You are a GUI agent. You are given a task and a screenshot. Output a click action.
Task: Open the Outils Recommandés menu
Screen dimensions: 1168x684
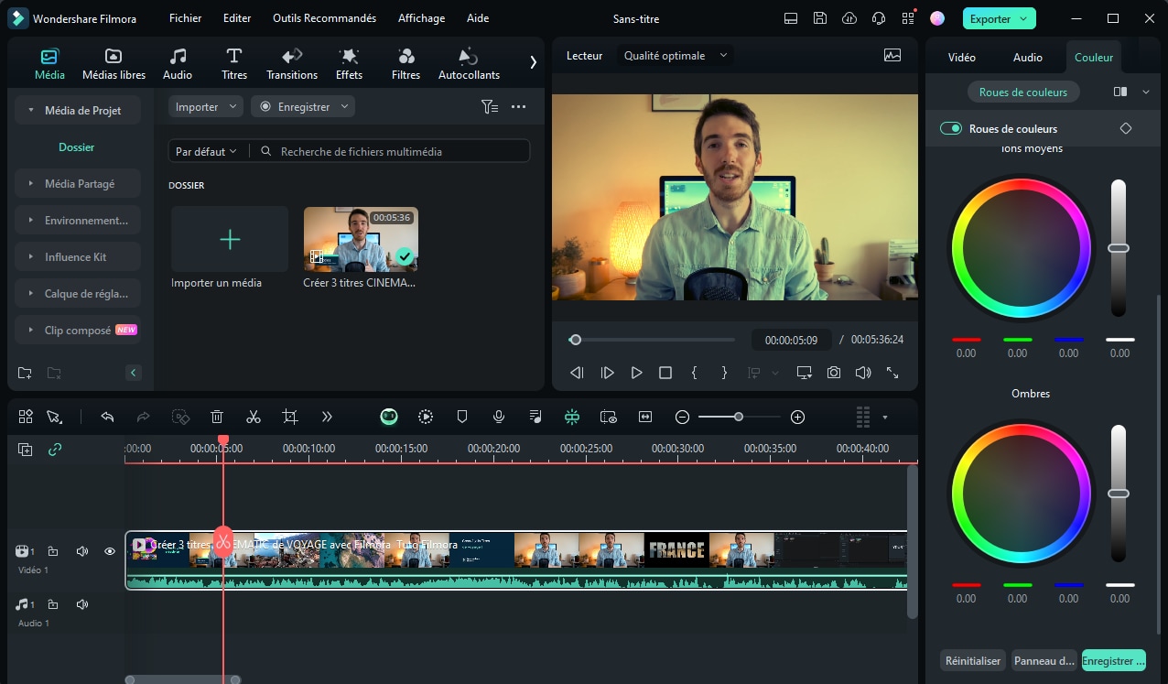(x=324, y=18)
